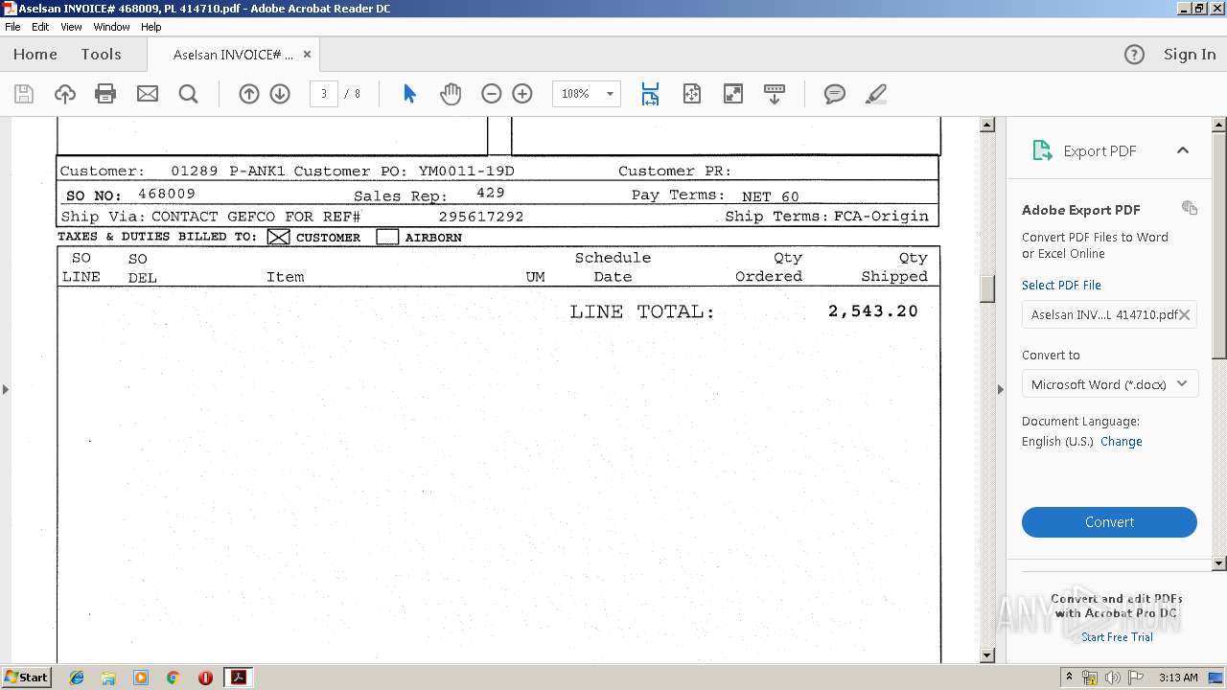Viewport: 1227px width, 690px height.
Task: Open the Window menu
Action: coord(111,27)
